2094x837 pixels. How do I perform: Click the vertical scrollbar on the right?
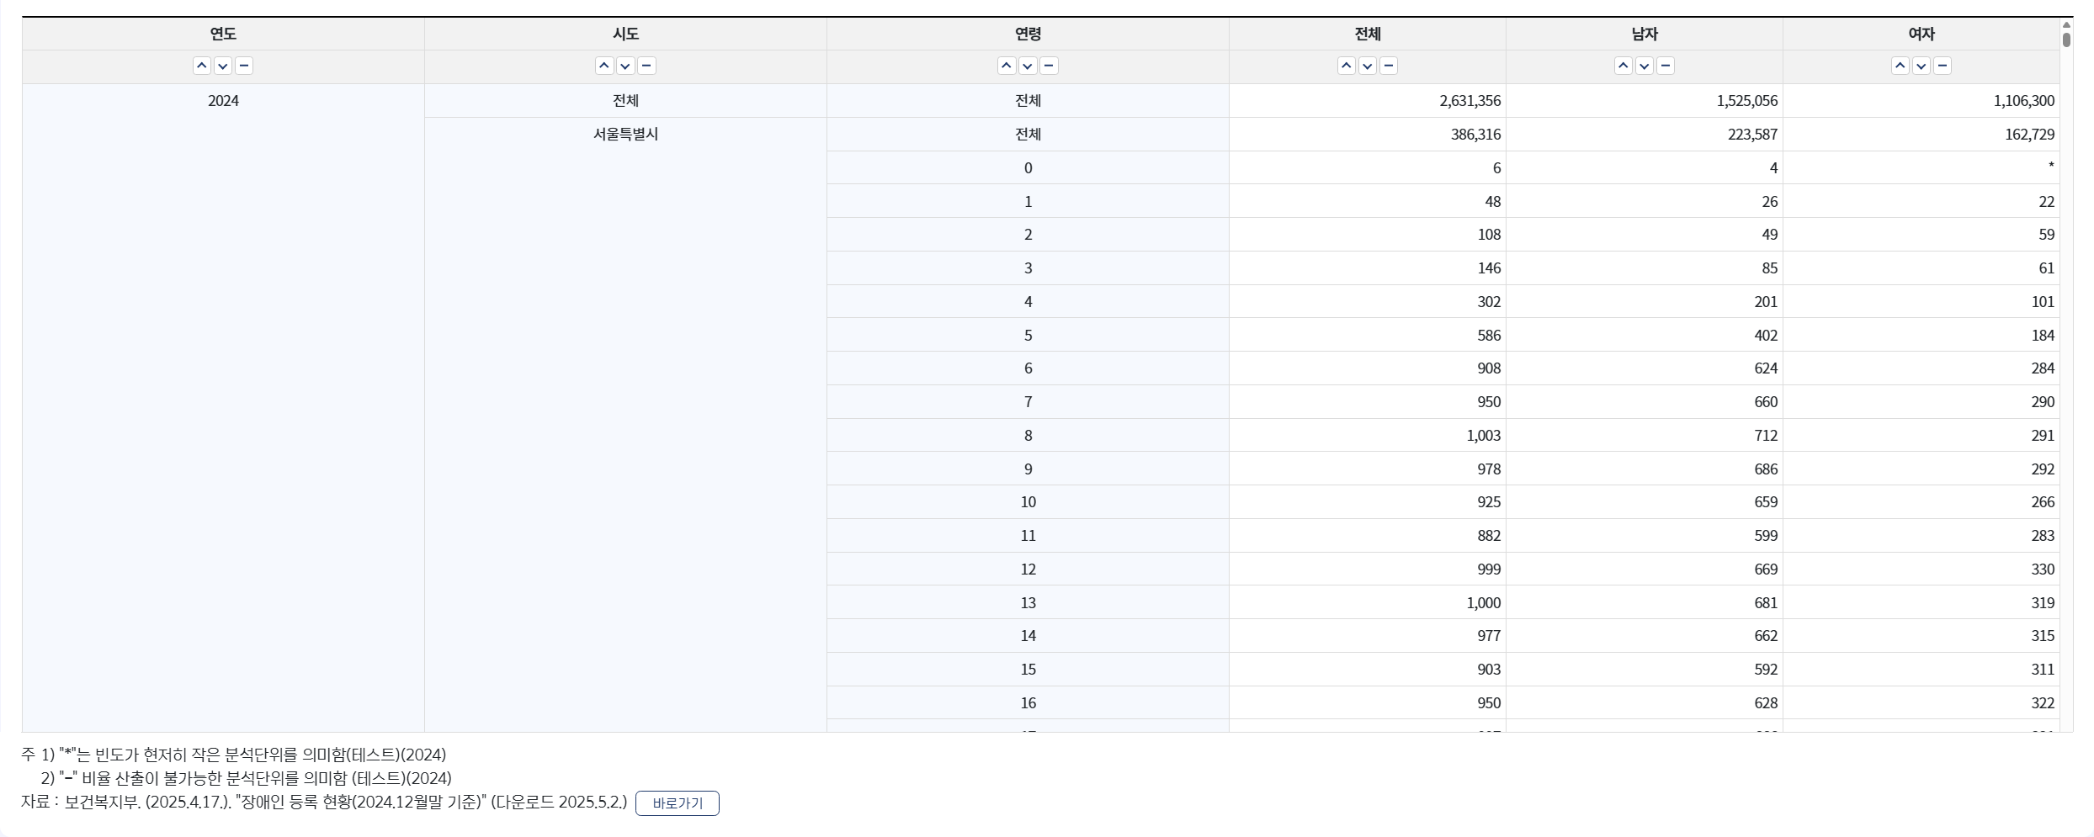click(2067, 38)
